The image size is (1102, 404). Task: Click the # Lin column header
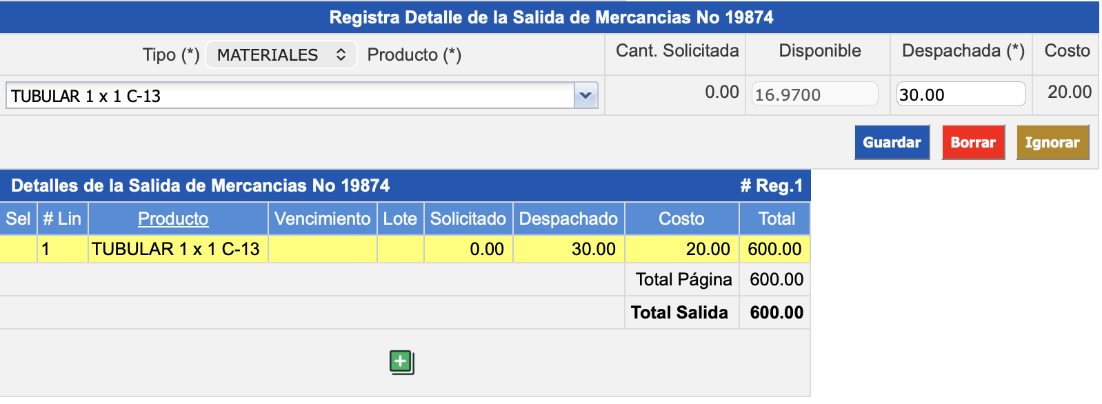[62, 219]
